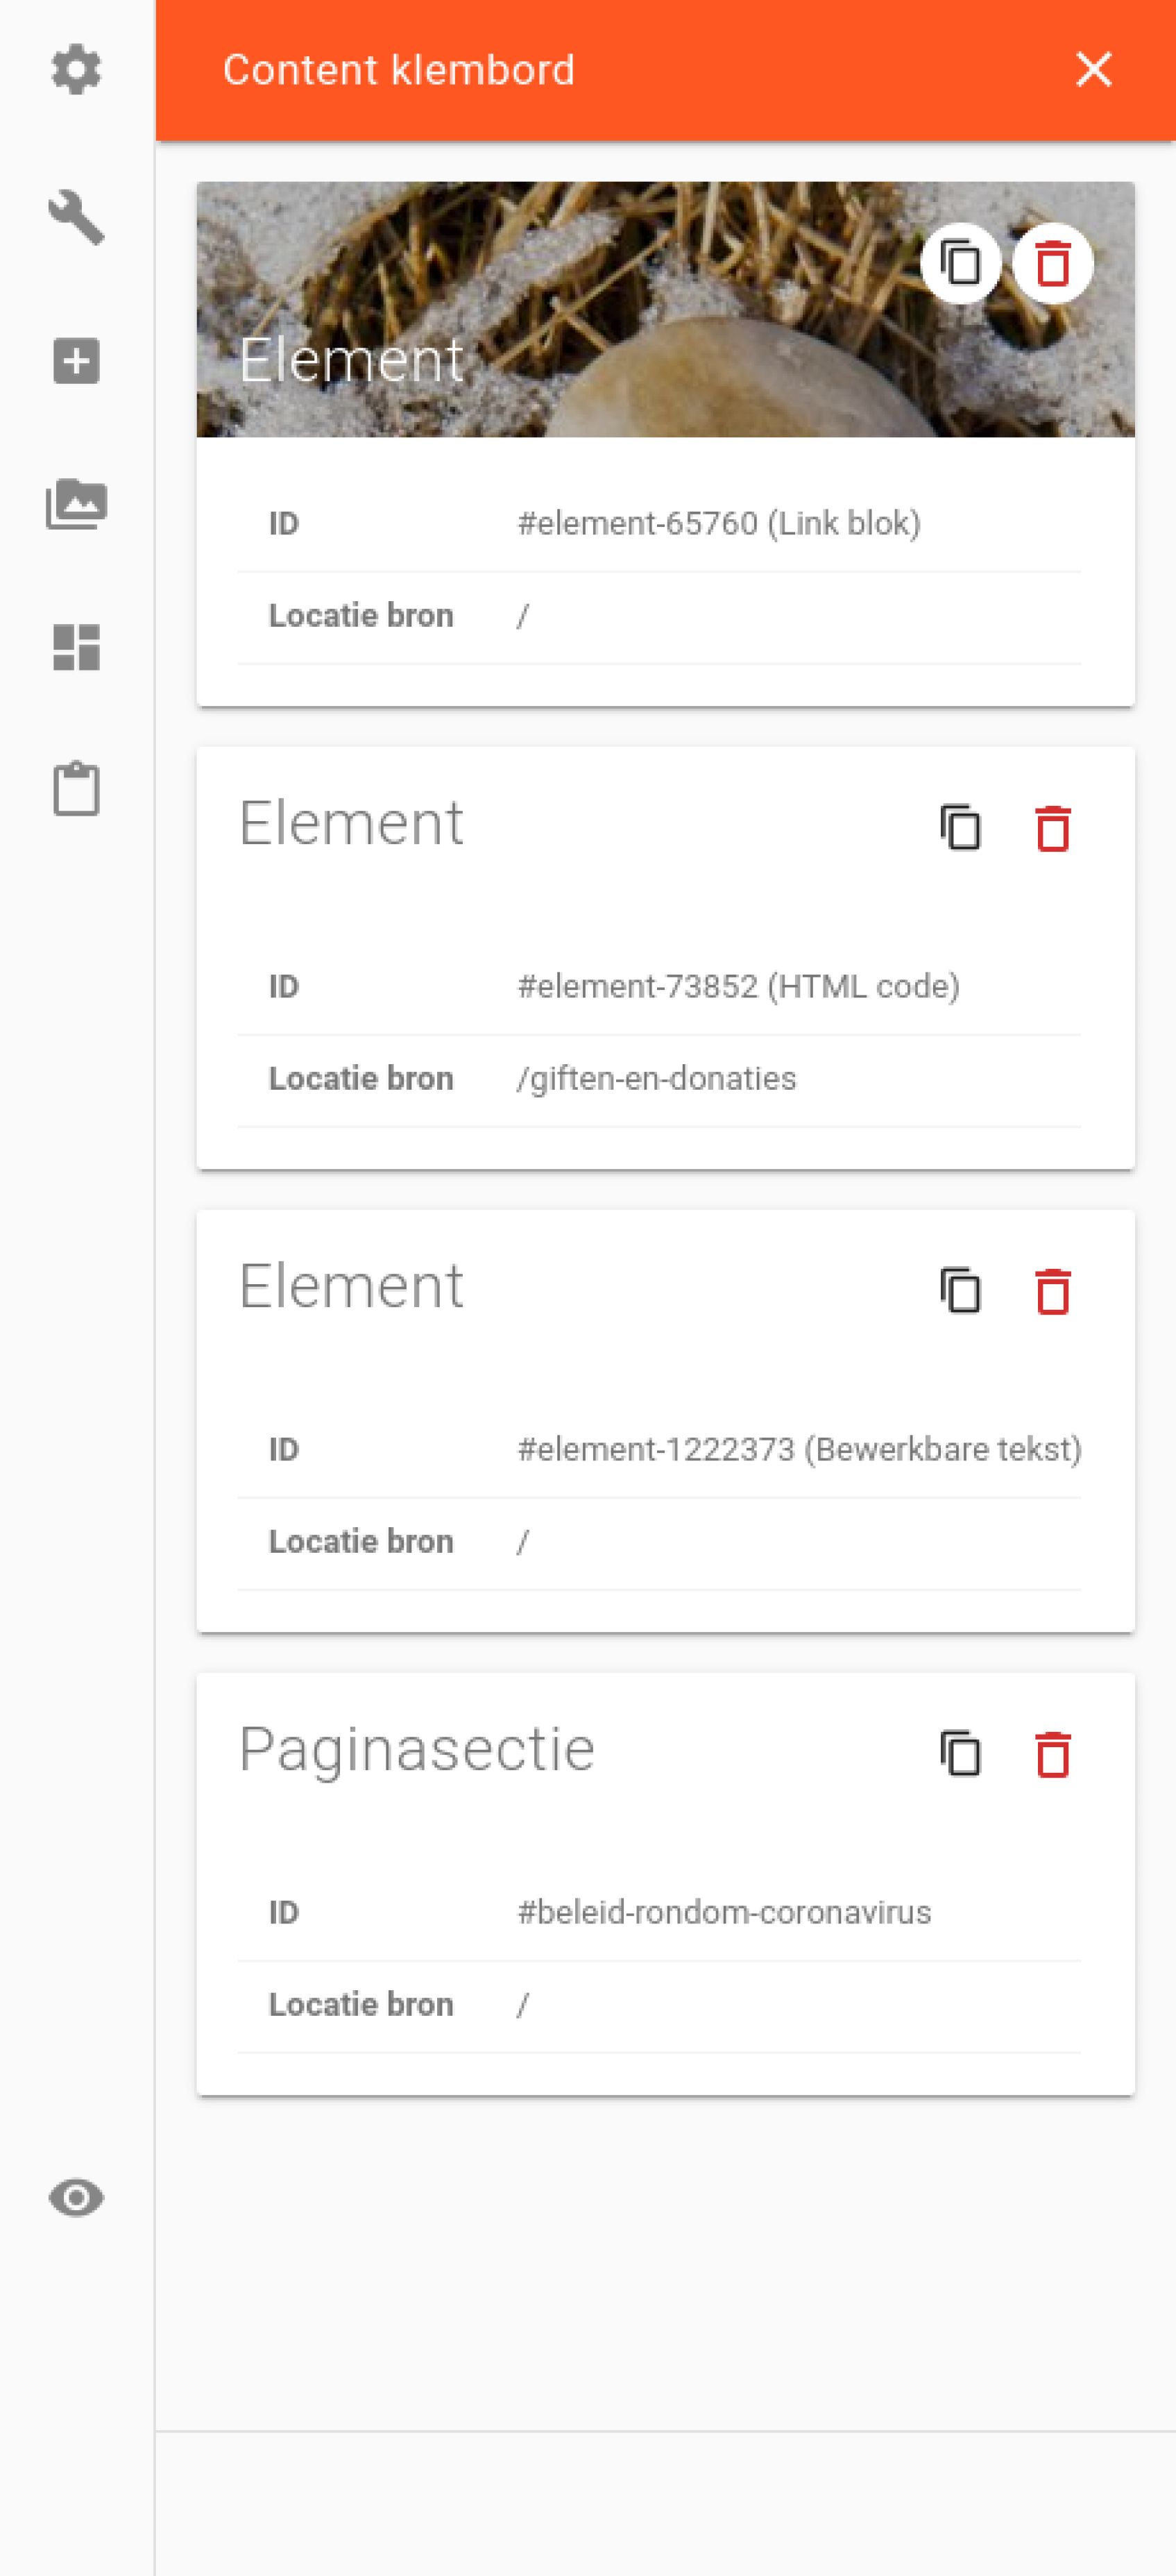Open the clipboard sidebar icon

[x=76, y=789]
